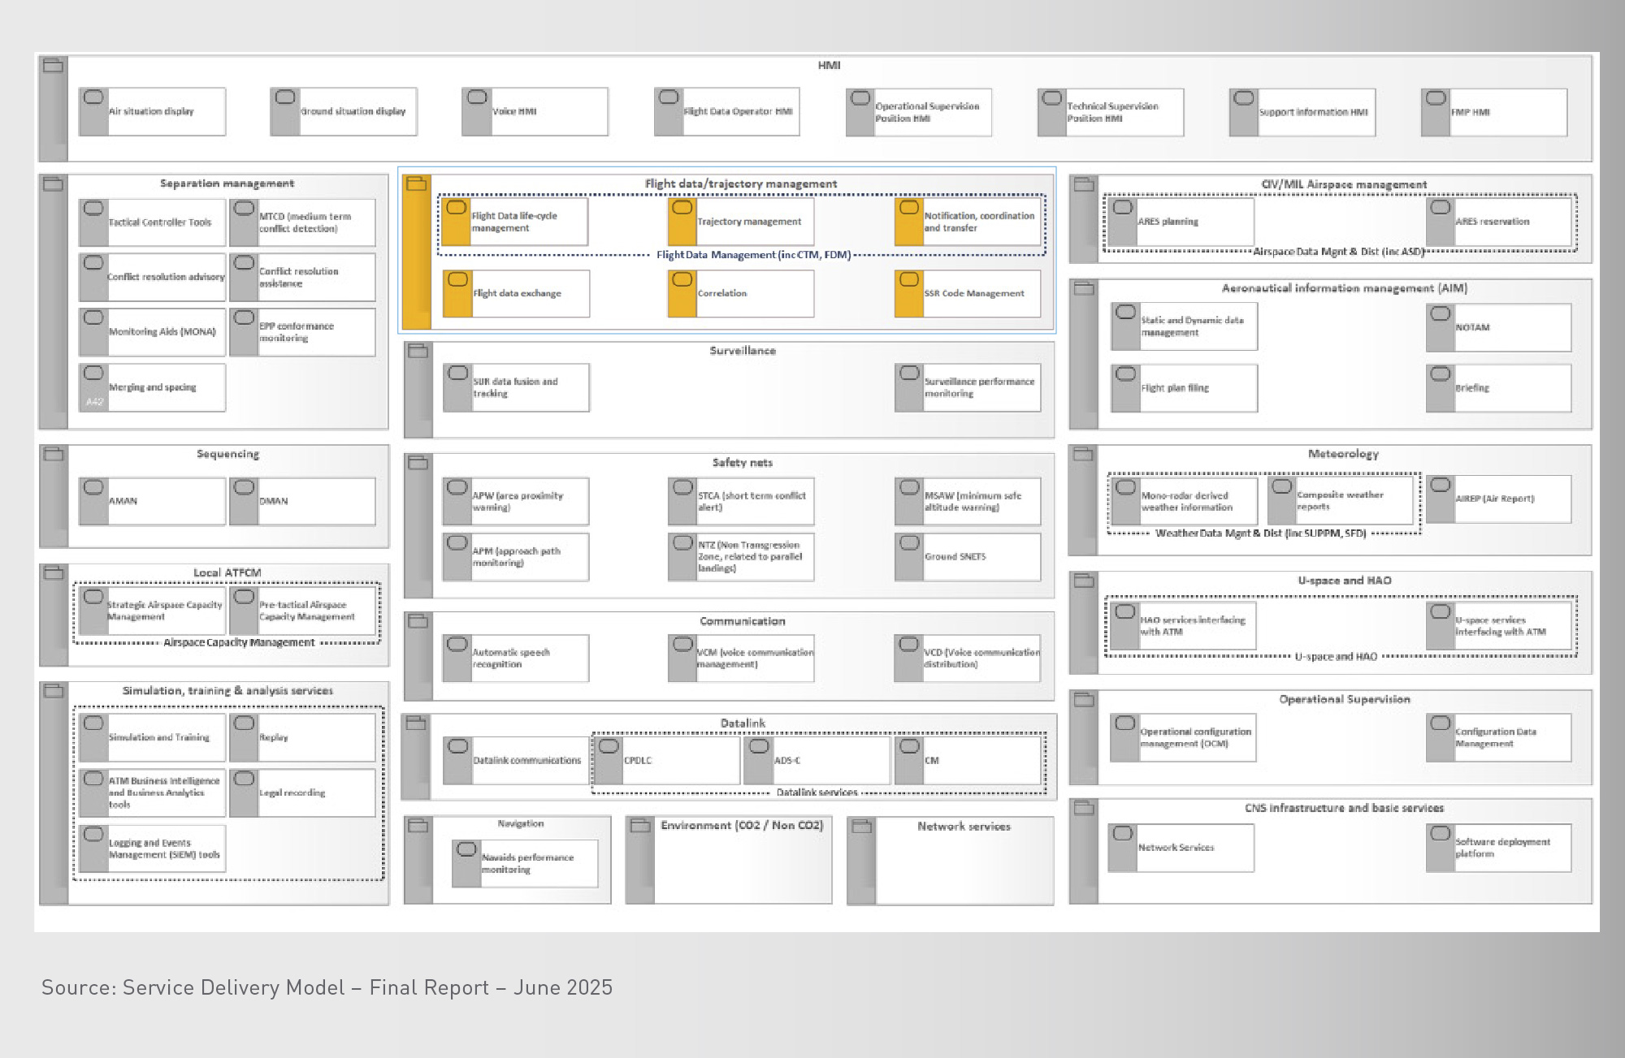The image size is (1625, 1058).
Task: Click the Surveillance group folder icon
Action: click(418, 352)
